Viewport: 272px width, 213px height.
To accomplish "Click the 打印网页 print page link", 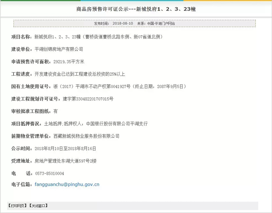I will tap(17, 206).
